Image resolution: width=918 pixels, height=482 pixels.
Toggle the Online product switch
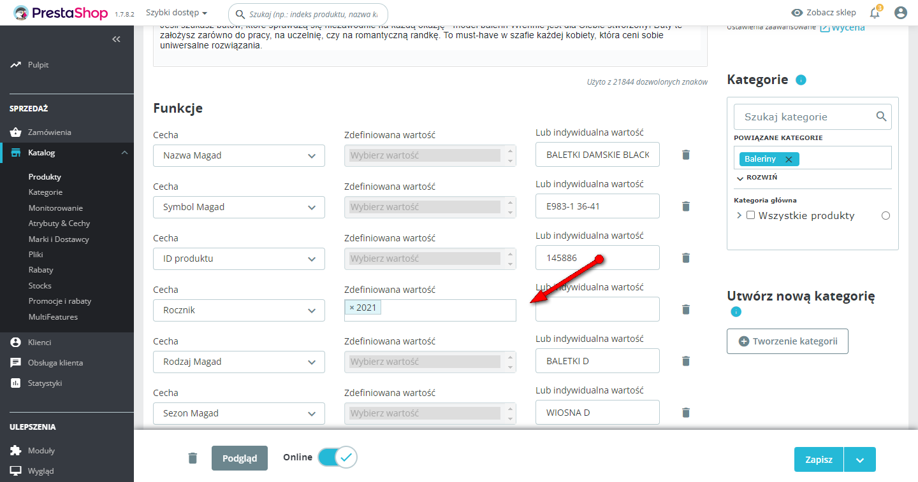(337, 457)
